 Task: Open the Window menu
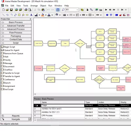point(58,6)
